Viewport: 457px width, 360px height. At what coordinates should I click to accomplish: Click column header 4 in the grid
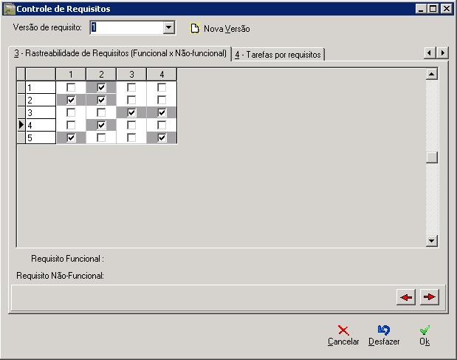[x=162, y=75]
